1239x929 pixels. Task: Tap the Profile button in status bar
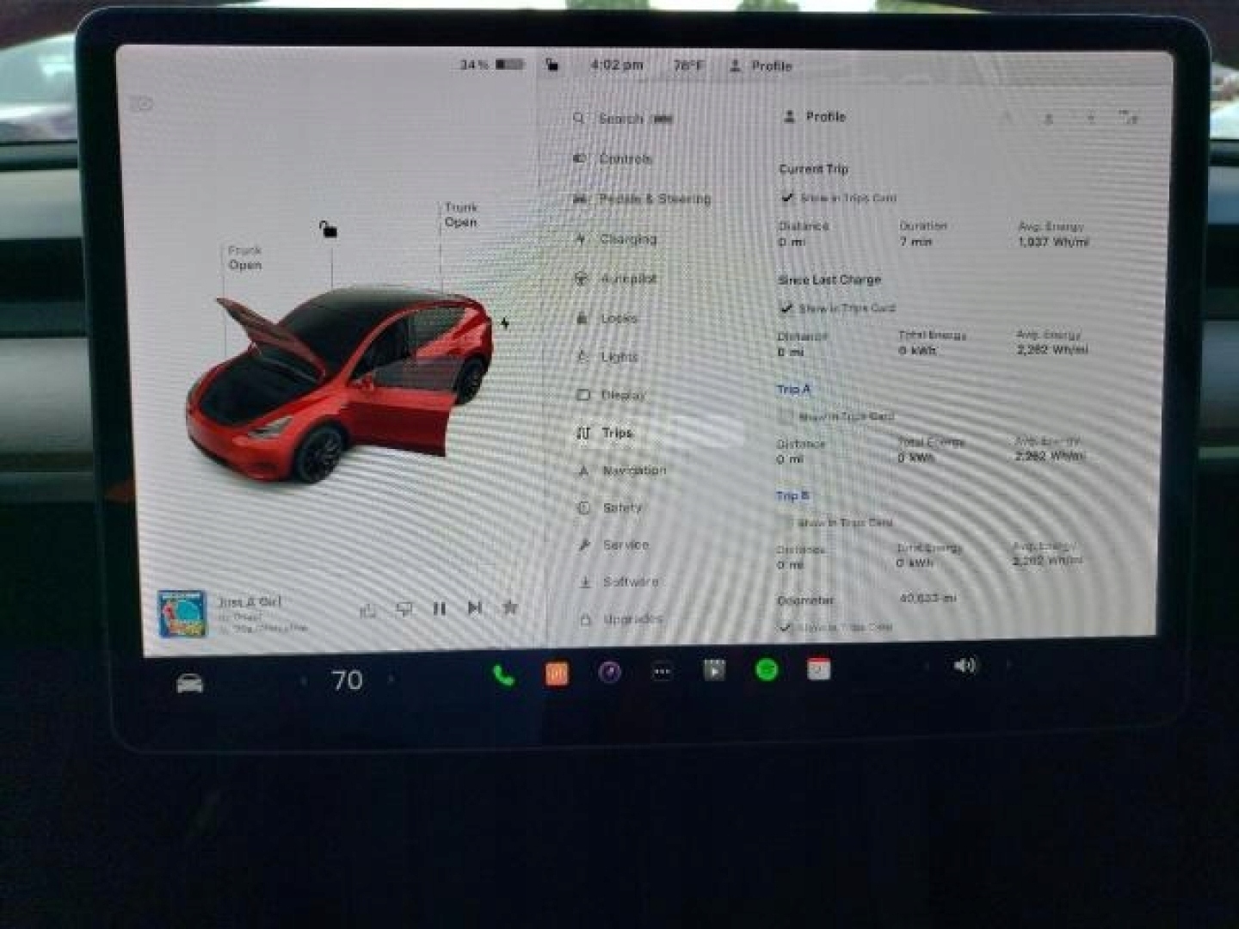coord(761,65)
